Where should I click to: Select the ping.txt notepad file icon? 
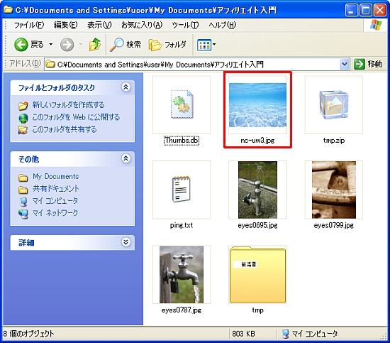click(182, 190)
